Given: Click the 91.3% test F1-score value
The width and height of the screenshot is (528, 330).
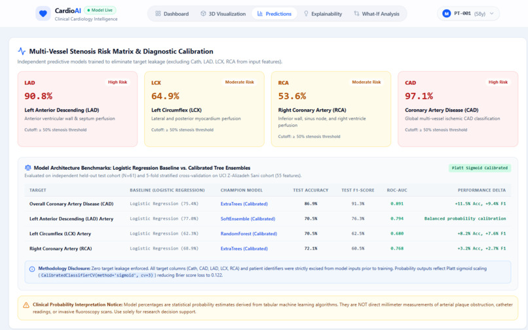Looking at the screenshot, I should click(358, 204).
